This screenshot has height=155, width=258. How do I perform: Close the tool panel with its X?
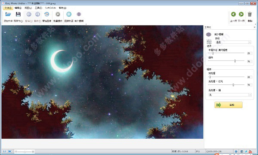[255, 27]
